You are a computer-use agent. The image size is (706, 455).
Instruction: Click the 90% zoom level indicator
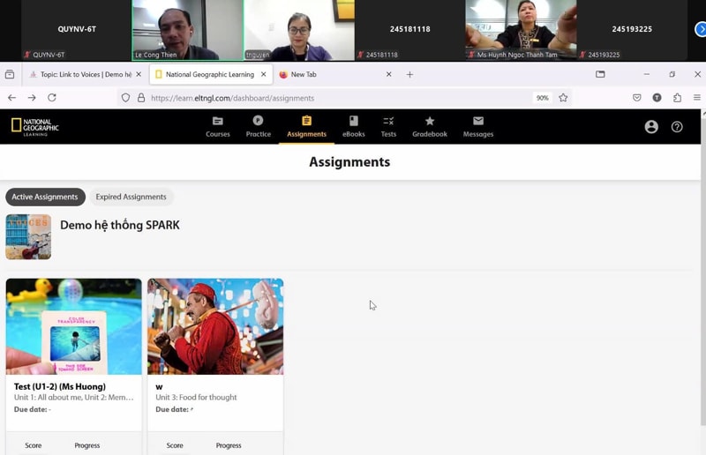coord(542,98)
